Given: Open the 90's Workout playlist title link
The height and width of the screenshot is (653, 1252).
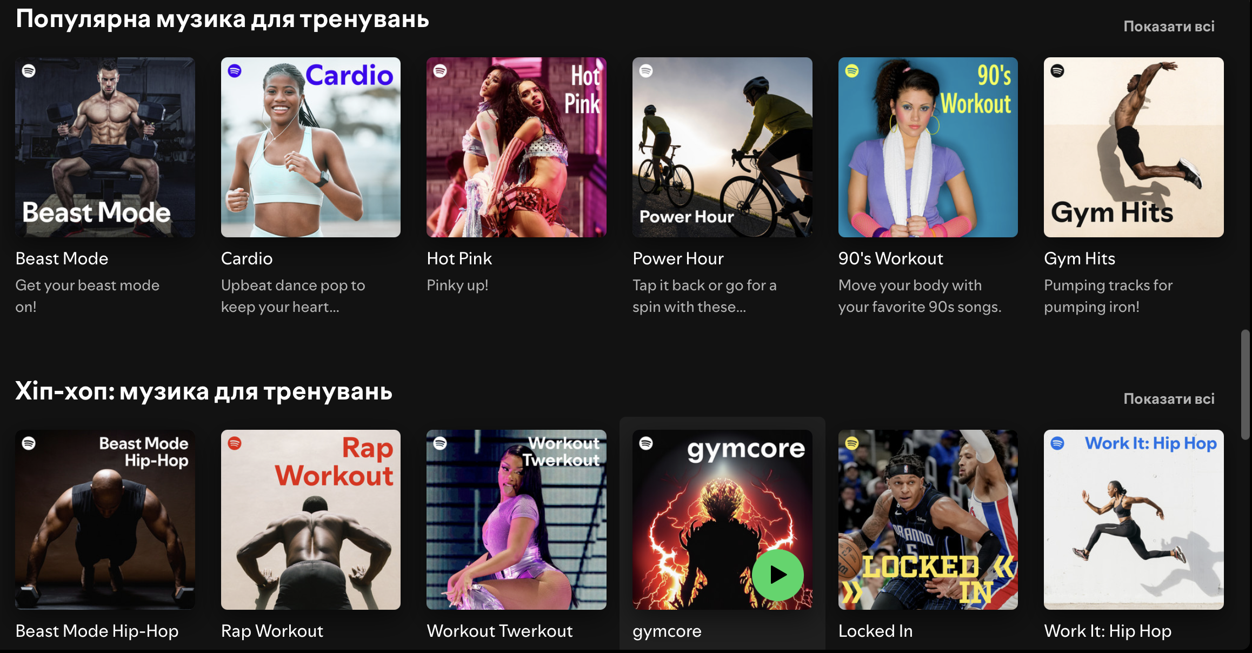Looking at the screenshot, I should [x=890, y=258].
